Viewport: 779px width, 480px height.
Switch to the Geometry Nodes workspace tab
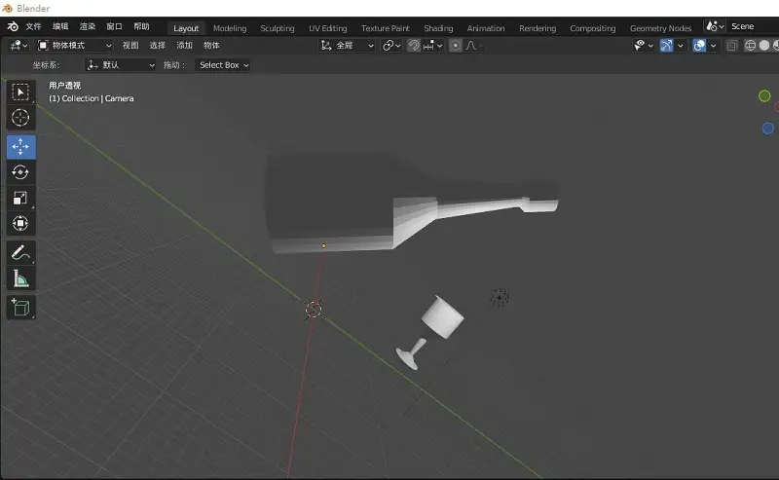click(661, 28)
